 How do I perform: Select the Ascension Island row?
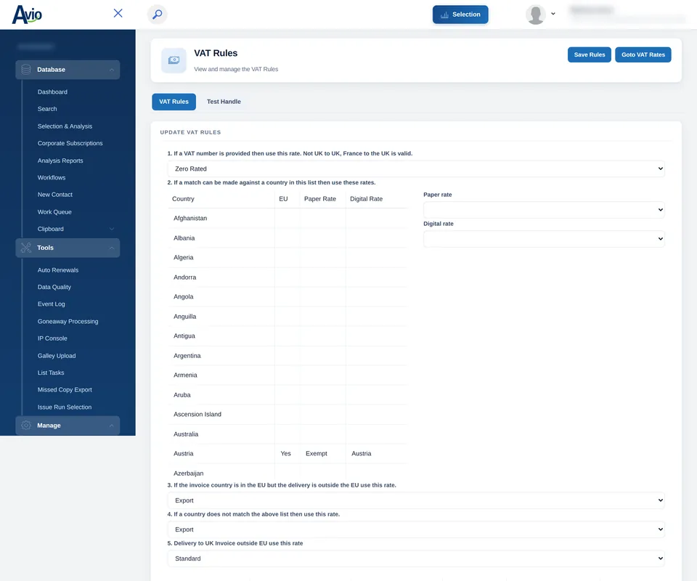tap(288, 414)
